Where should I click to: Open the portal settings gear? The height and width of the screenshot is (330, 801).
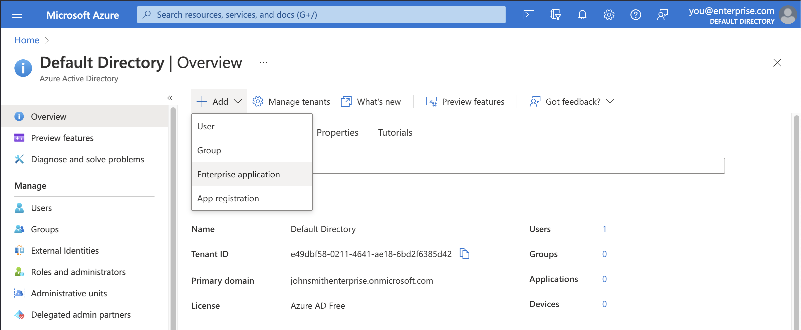coord(609,14)
